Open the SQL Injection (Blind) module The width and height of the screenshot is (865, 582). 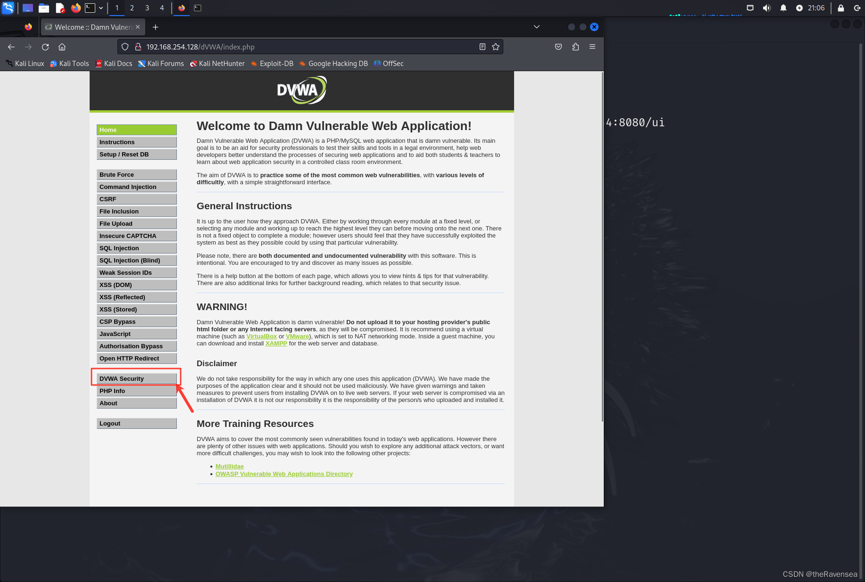137,261
